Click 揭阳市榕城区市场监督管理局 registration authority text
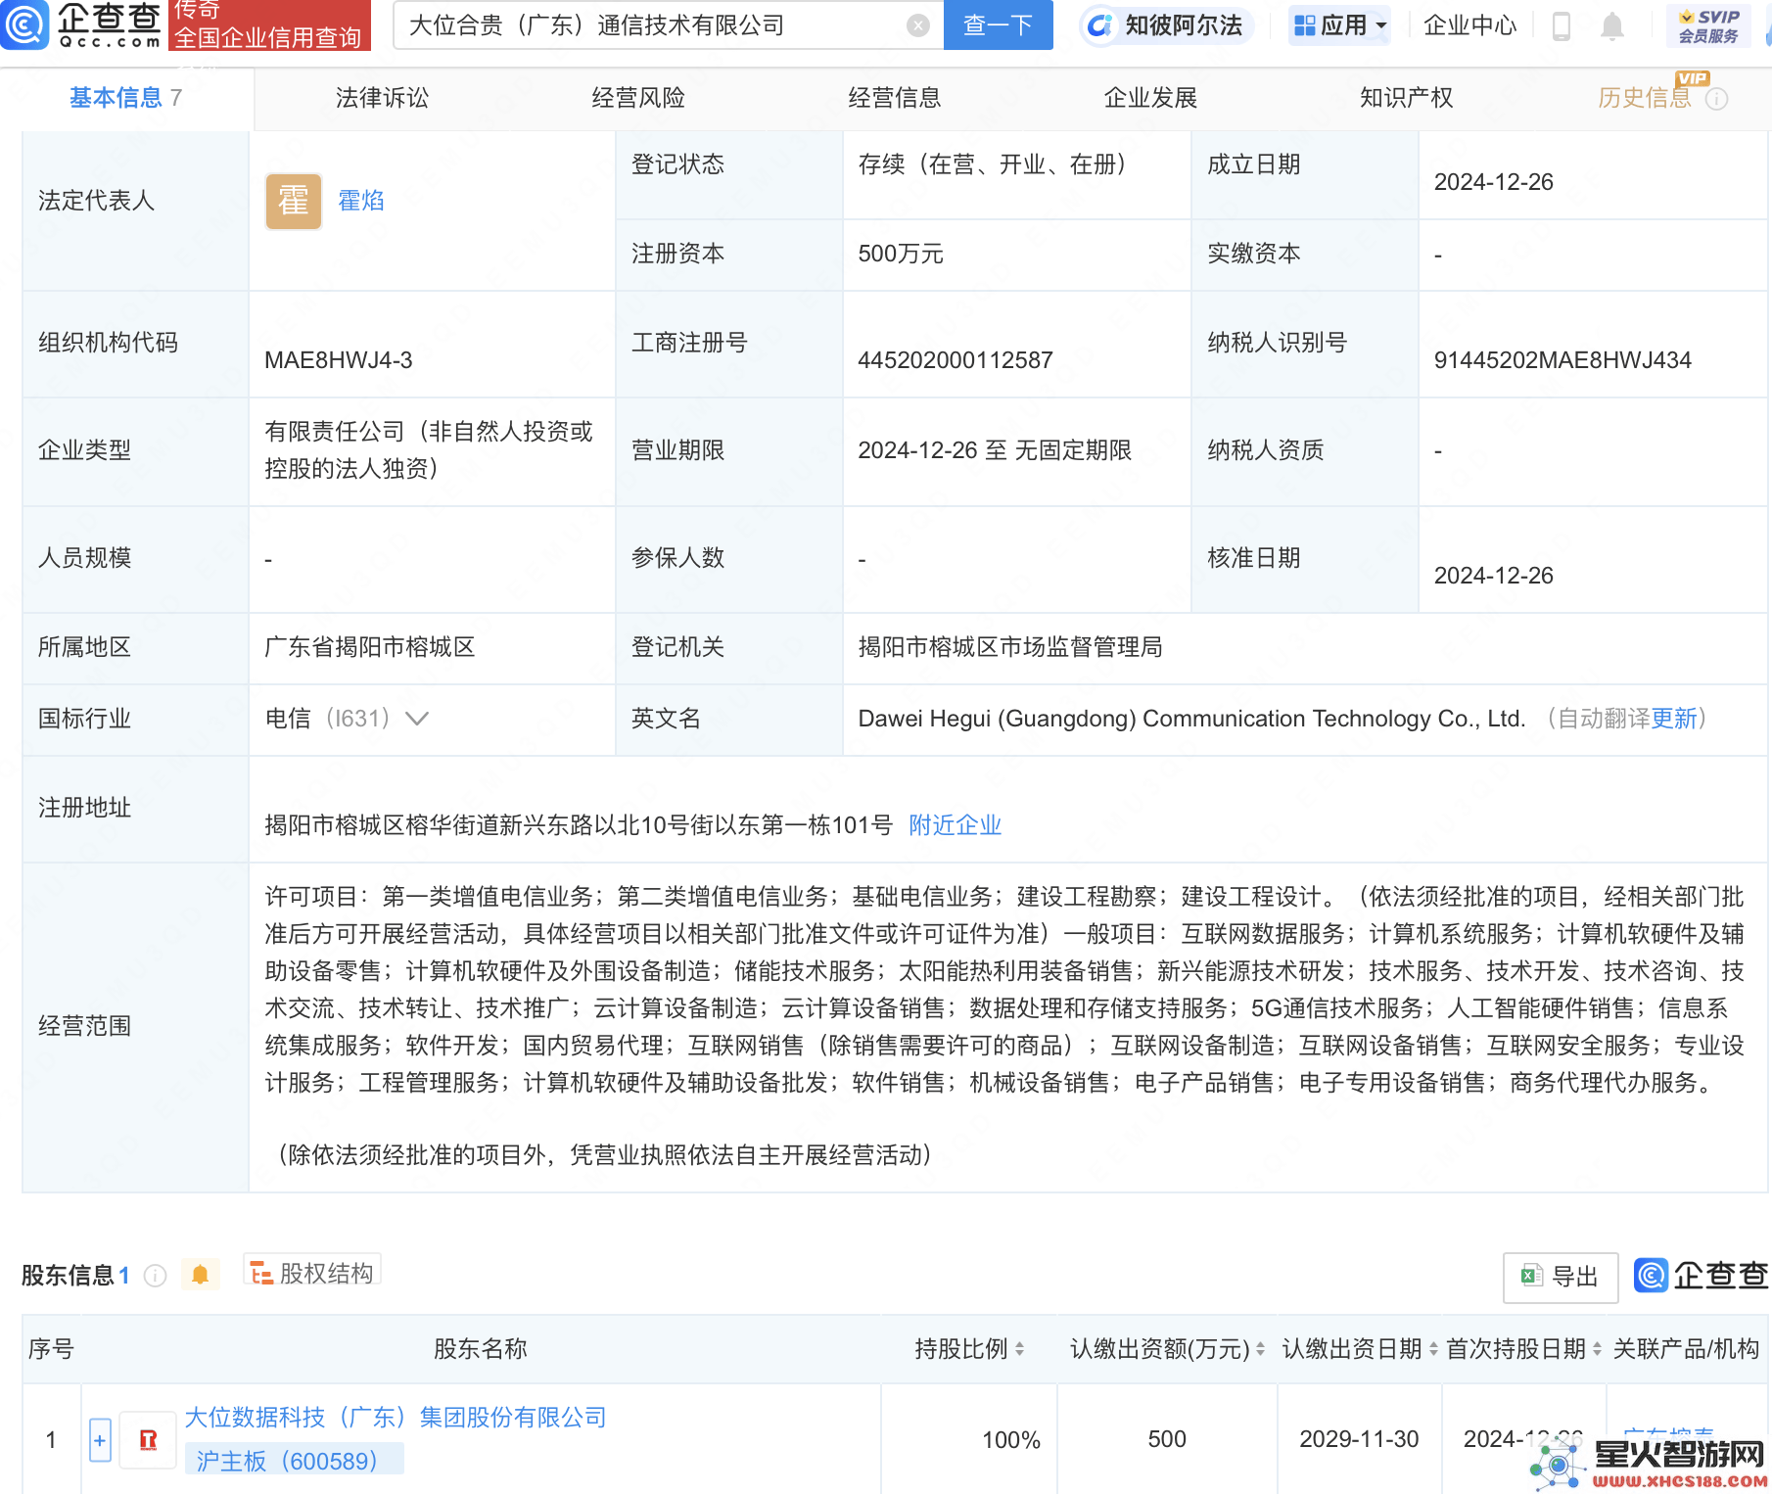Screen dimensions: 1772x1494 1010,647
